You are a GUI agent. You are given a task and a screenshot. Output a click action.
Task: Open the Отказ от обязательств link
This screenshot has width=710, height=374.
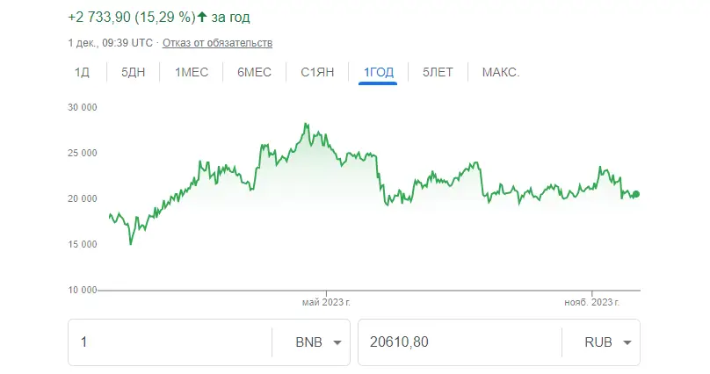tap(217, 43)
